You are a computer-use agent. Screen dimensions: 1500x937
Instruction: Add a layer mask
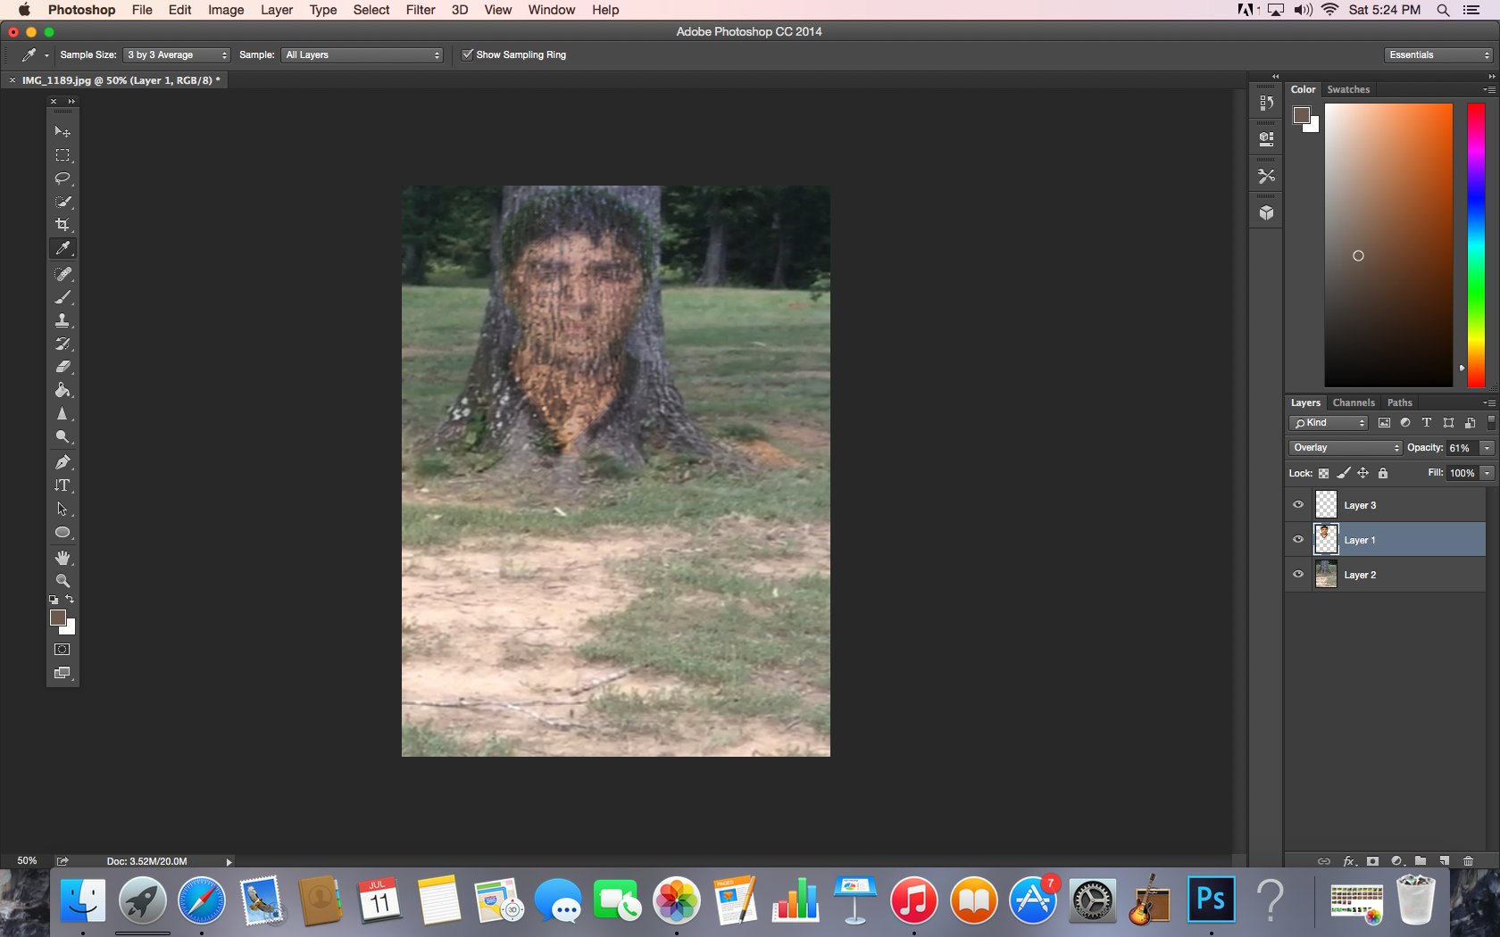click(1373, 861)
